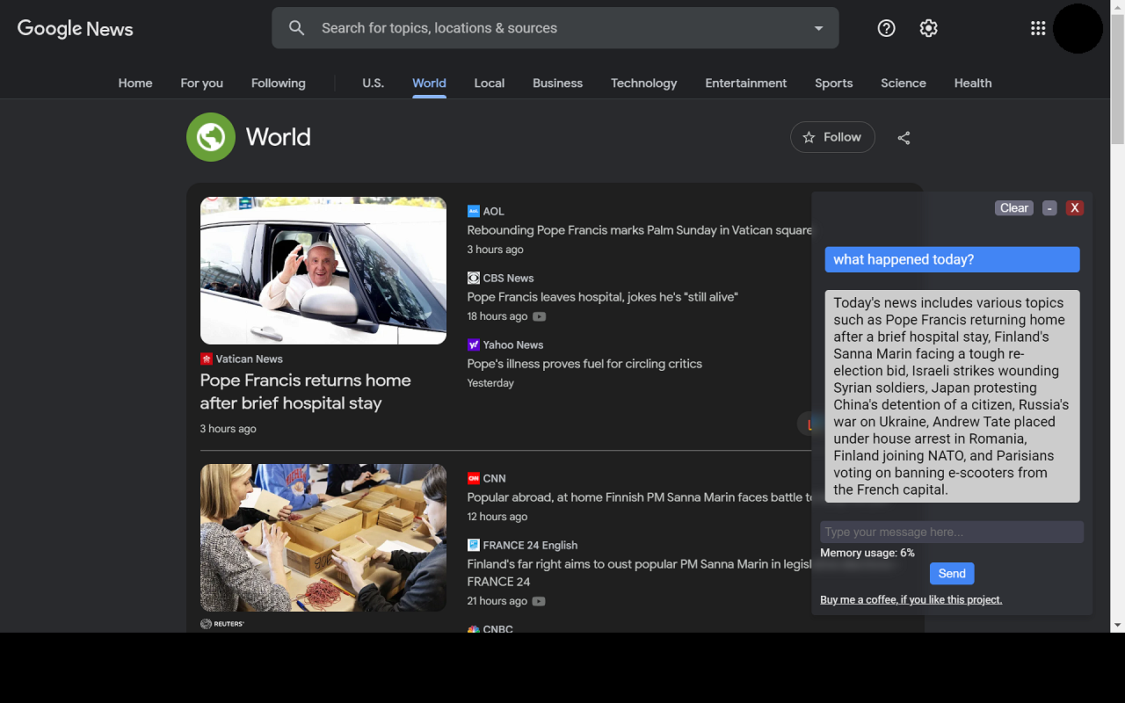
Task: Minimize the chat panel with dash button
Action: tap(1049, 208)
